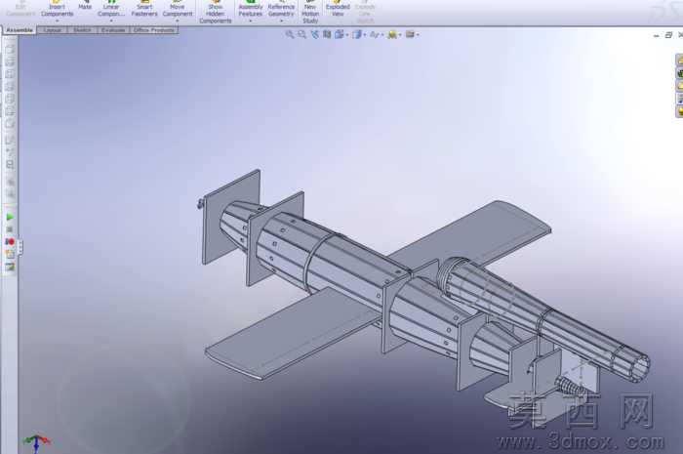
Task: Open View Settings icon
Action: pos(410,34)
